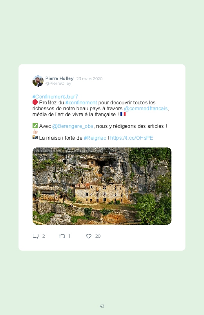Open the #Reignac hashtag
The image size is (204, 315).
[95, 138]
